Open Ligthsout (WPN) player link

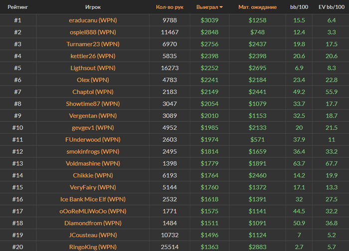(92, 68)
